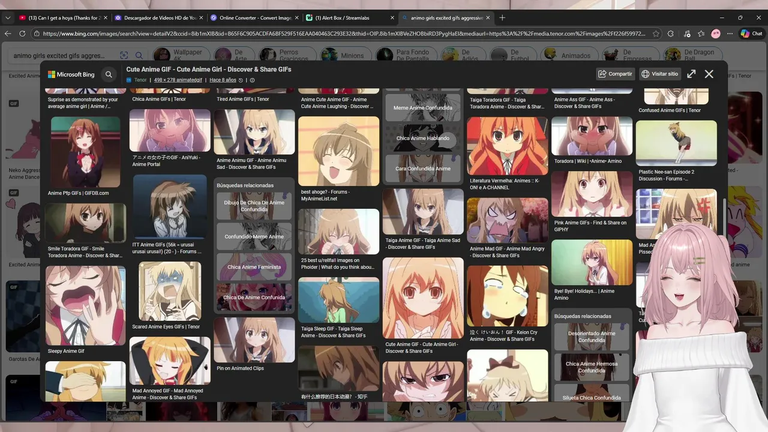Screen dimensions: 768x432
Task: Click the 'Pin on Animated Clips' caption
Action: [240, 368]
